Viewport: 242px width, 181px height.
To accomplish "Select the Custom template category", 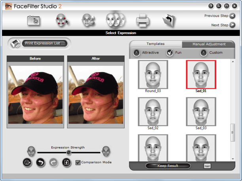I will click(204, 53).
